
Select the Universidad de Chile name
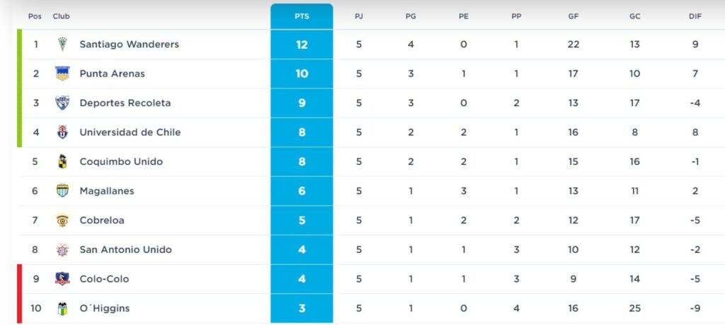point(130,132)
